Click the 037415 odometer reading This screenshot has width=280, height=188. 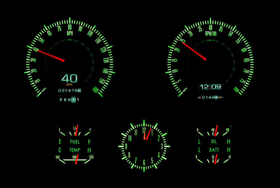click(68, 90)
